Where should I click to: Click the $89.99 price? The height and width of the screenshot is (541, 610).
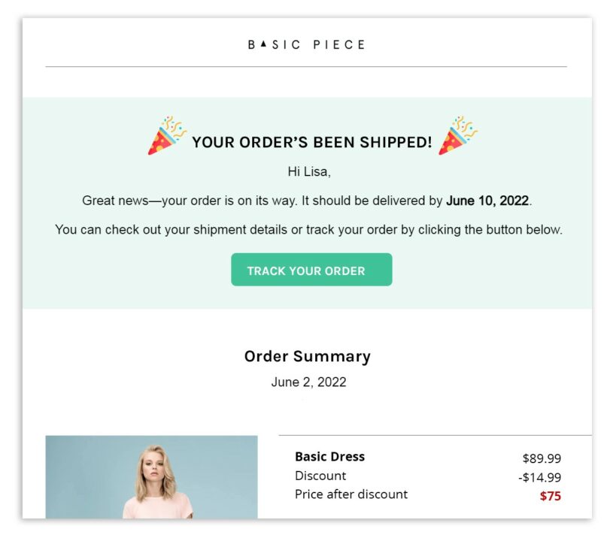(x=542, y=458)
